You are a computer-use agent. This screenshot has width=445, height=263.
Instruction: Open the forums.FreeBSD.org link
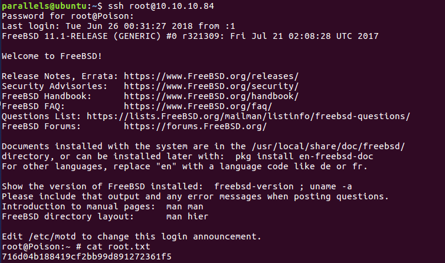click(195, 126)
